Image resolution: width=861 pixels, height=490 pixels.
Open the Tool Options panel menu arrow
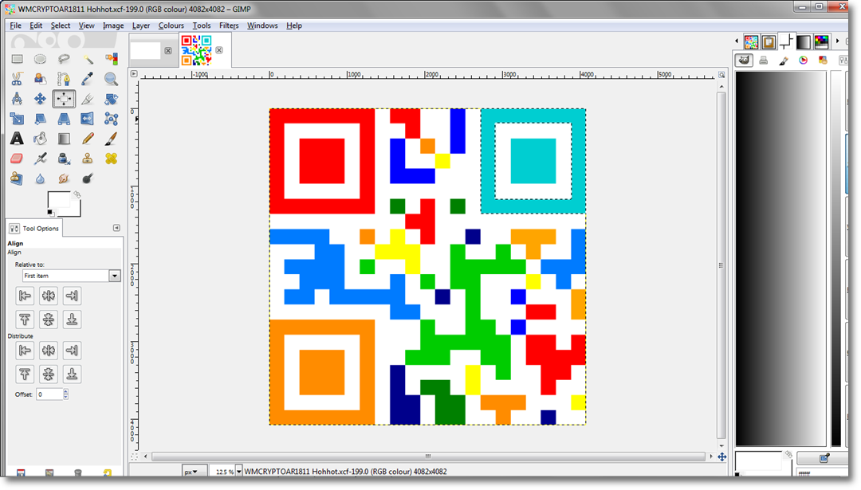pos(116,228)
